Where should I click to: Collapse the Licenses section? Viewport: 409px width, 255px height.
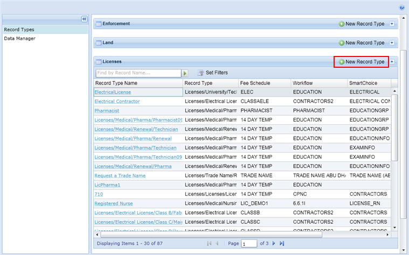coord(392,62)
